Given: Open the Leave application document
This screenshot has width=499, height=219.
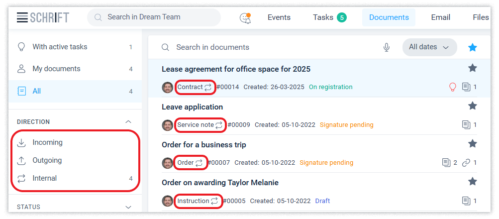Looking at the screenshot, I should coord(192,107).
